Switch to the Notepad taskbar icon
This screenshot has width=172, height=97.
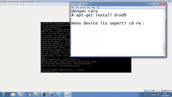click(67, 95)
